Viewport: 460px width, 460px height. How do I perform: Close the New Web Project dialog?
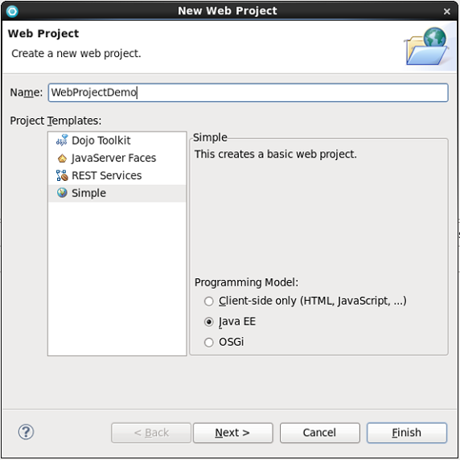tap(446, 11)
